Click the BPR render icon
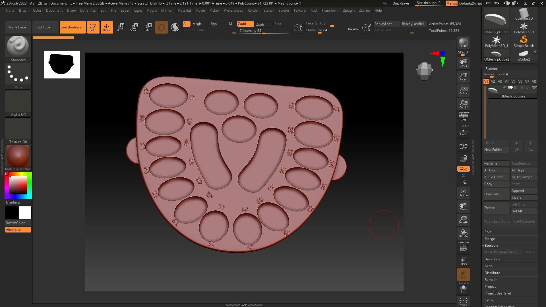The width and height of the screenshot is (546, 307). click(x=463, y=43)
